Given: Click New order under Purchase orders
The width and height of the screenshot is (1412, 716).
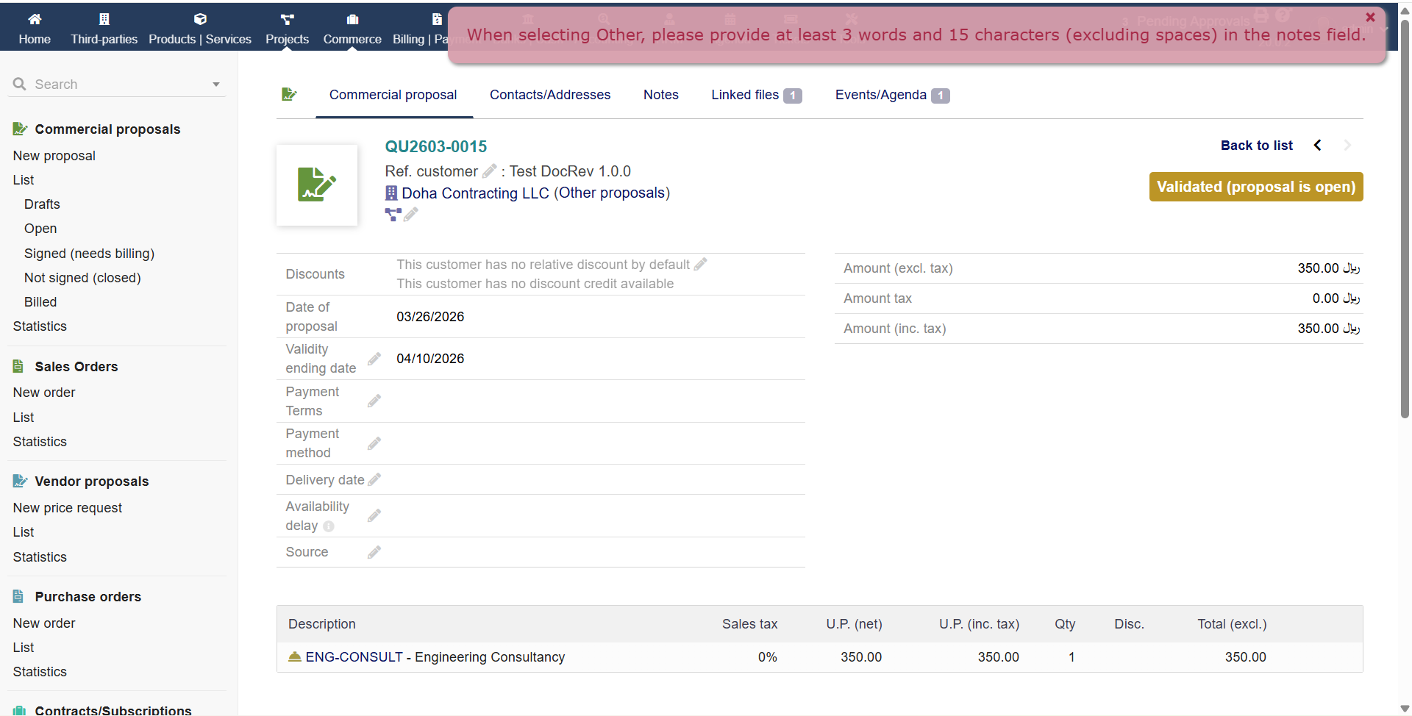Looking at the screenshot, I should coord(44,623).
